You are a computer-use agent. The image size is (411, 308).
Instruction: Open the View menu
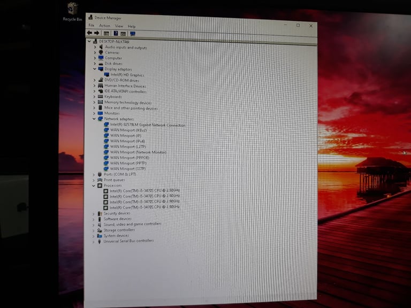pos(119,26)
